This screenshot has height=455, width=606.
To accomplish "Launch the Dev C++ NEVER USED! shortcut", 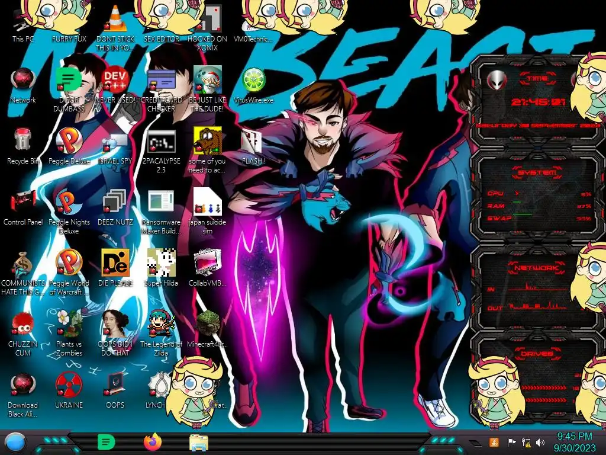I will click(x=115, y=85).
